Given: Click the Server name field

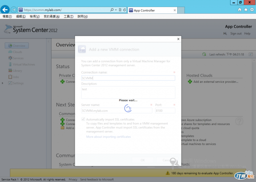Looking at the screenshot, I should click(x=117, y=111).
